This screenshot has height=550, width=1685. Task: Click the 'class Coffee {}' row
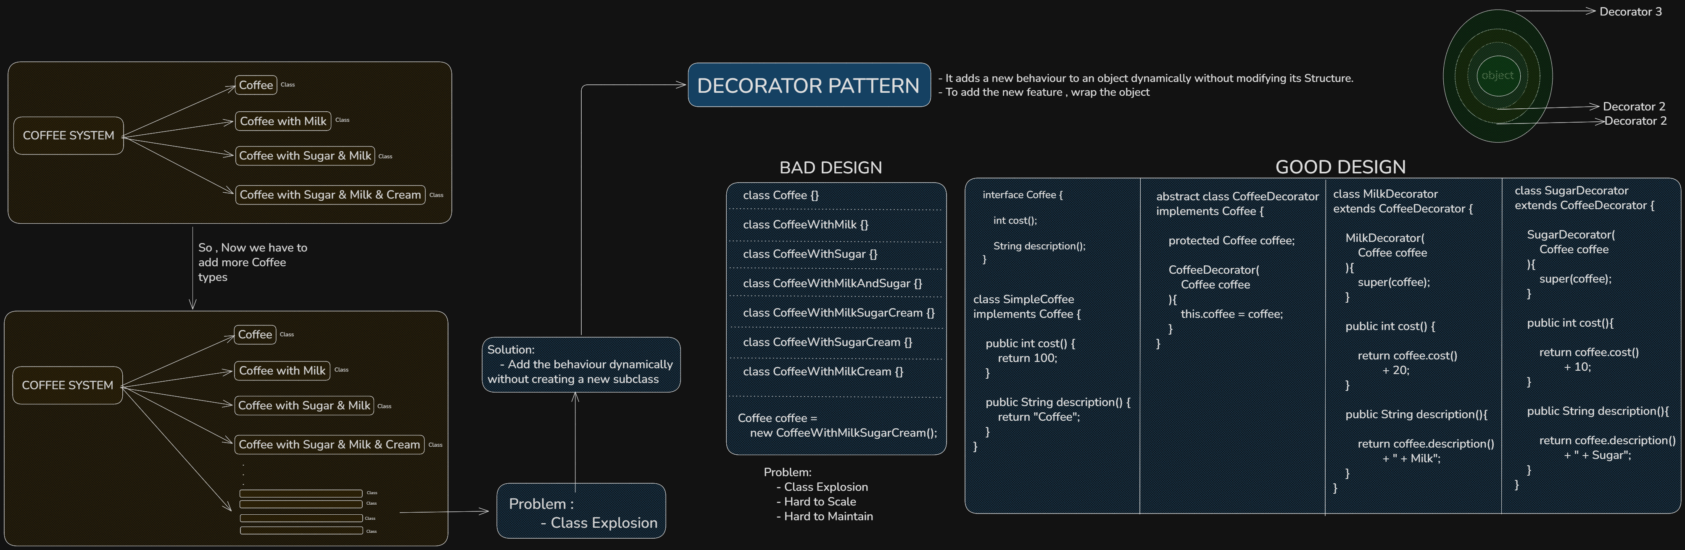(781, 195)
